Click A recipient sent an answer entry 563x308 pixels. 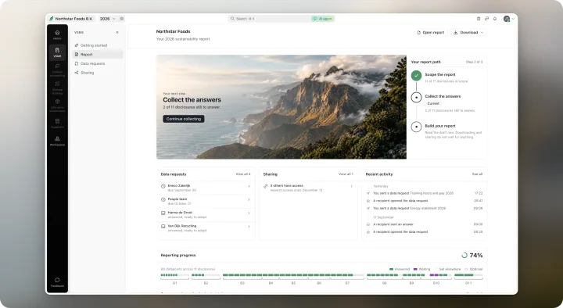pyautogui.click(x=393, y=224)
